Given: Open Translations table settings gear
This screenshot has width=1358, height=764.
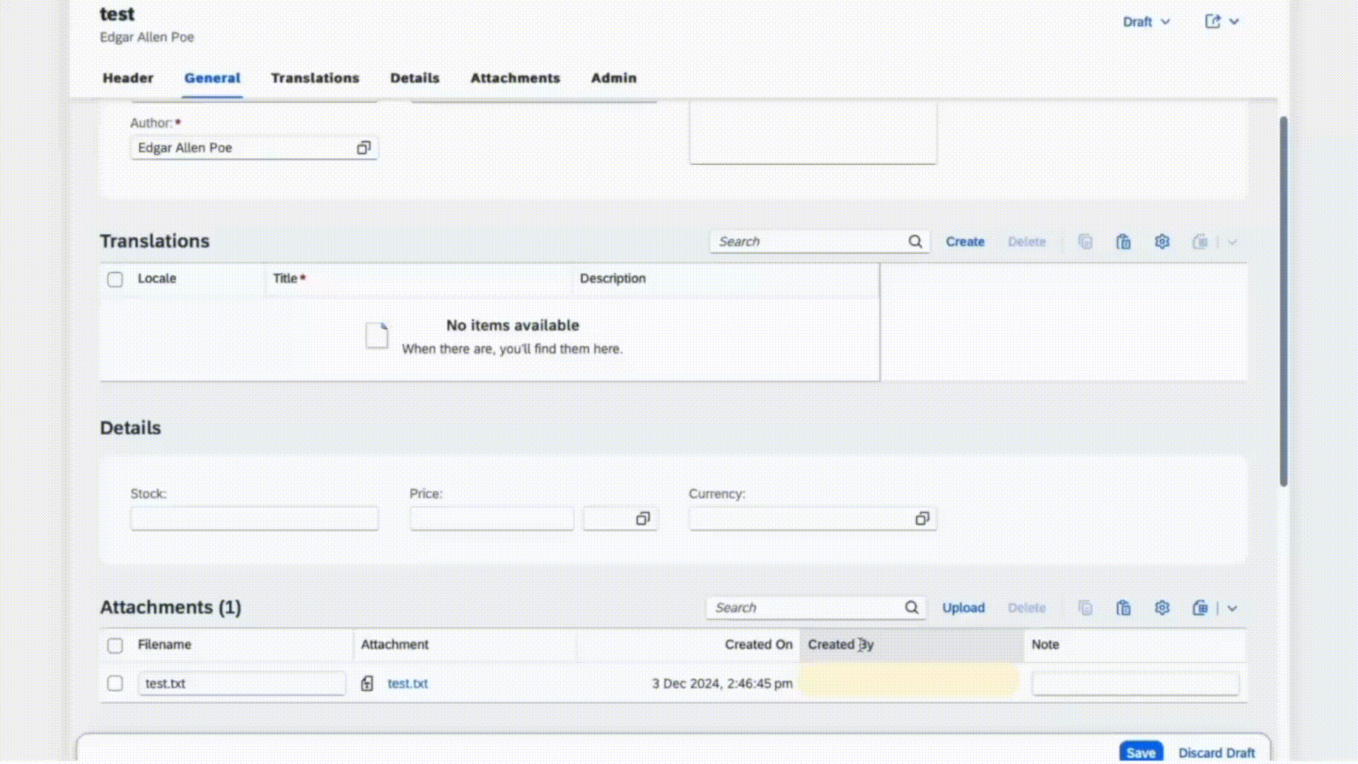Looking at the screenshot, I should pyautogui.click(x=1162, y=242).
